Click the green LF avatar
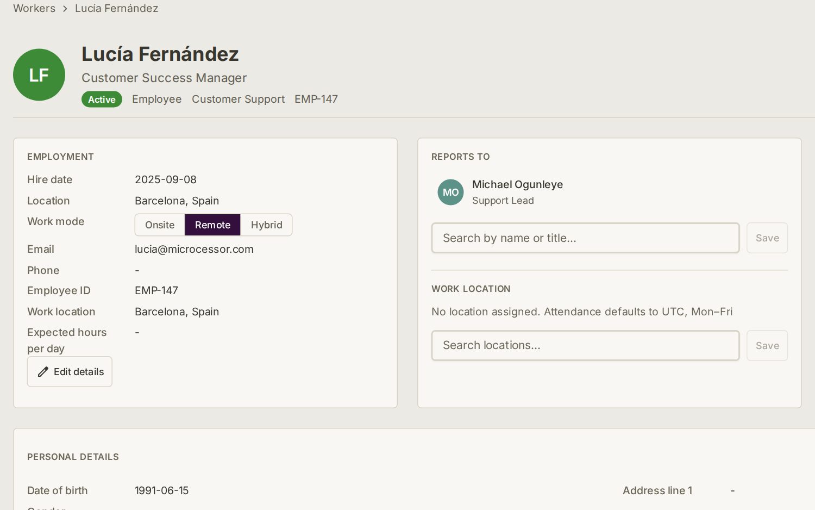The width and height of the screenshot is (815, 510). [x=39, y=75]
